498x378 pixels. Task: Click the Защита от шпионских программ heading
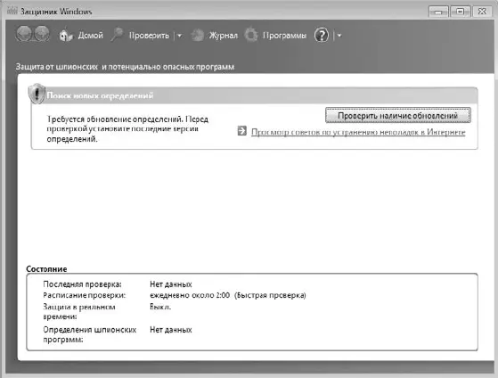coord(125,67)
